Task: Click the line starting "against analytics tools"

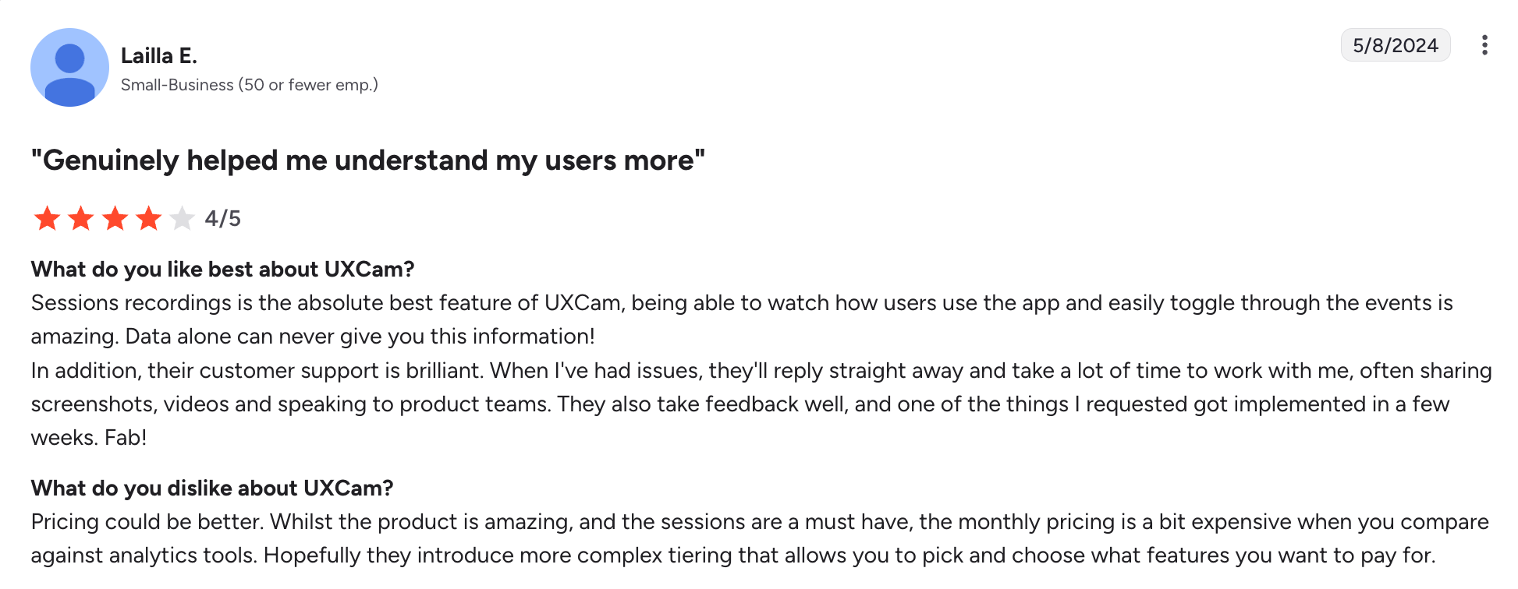Action: pyautogui.click(x=732, y=555)
